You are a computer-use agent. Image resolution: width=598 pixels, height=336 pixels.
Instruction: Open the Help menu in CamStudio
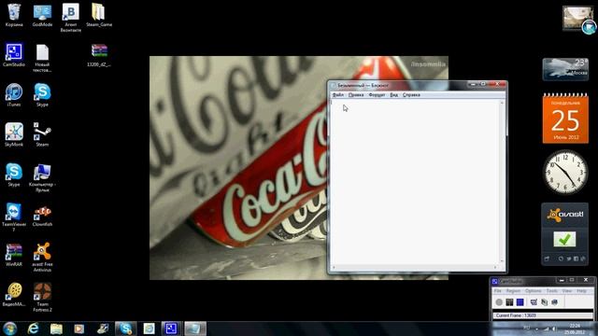tap(581, 291)
